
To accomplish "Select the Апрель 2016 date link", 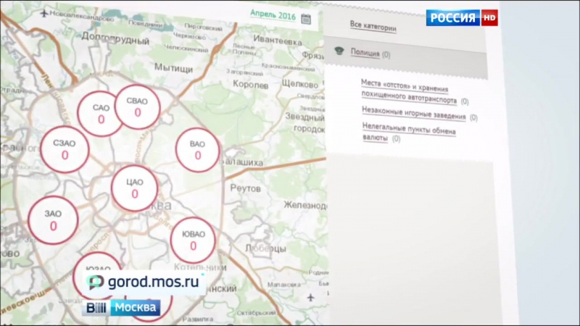I will click(273, 15).
